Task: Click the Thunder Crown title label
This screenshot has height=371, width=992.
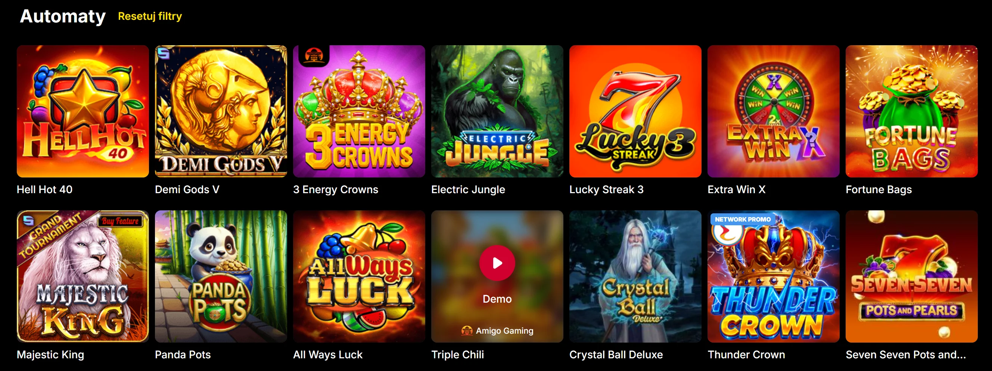Action: (x=746, y=355)
